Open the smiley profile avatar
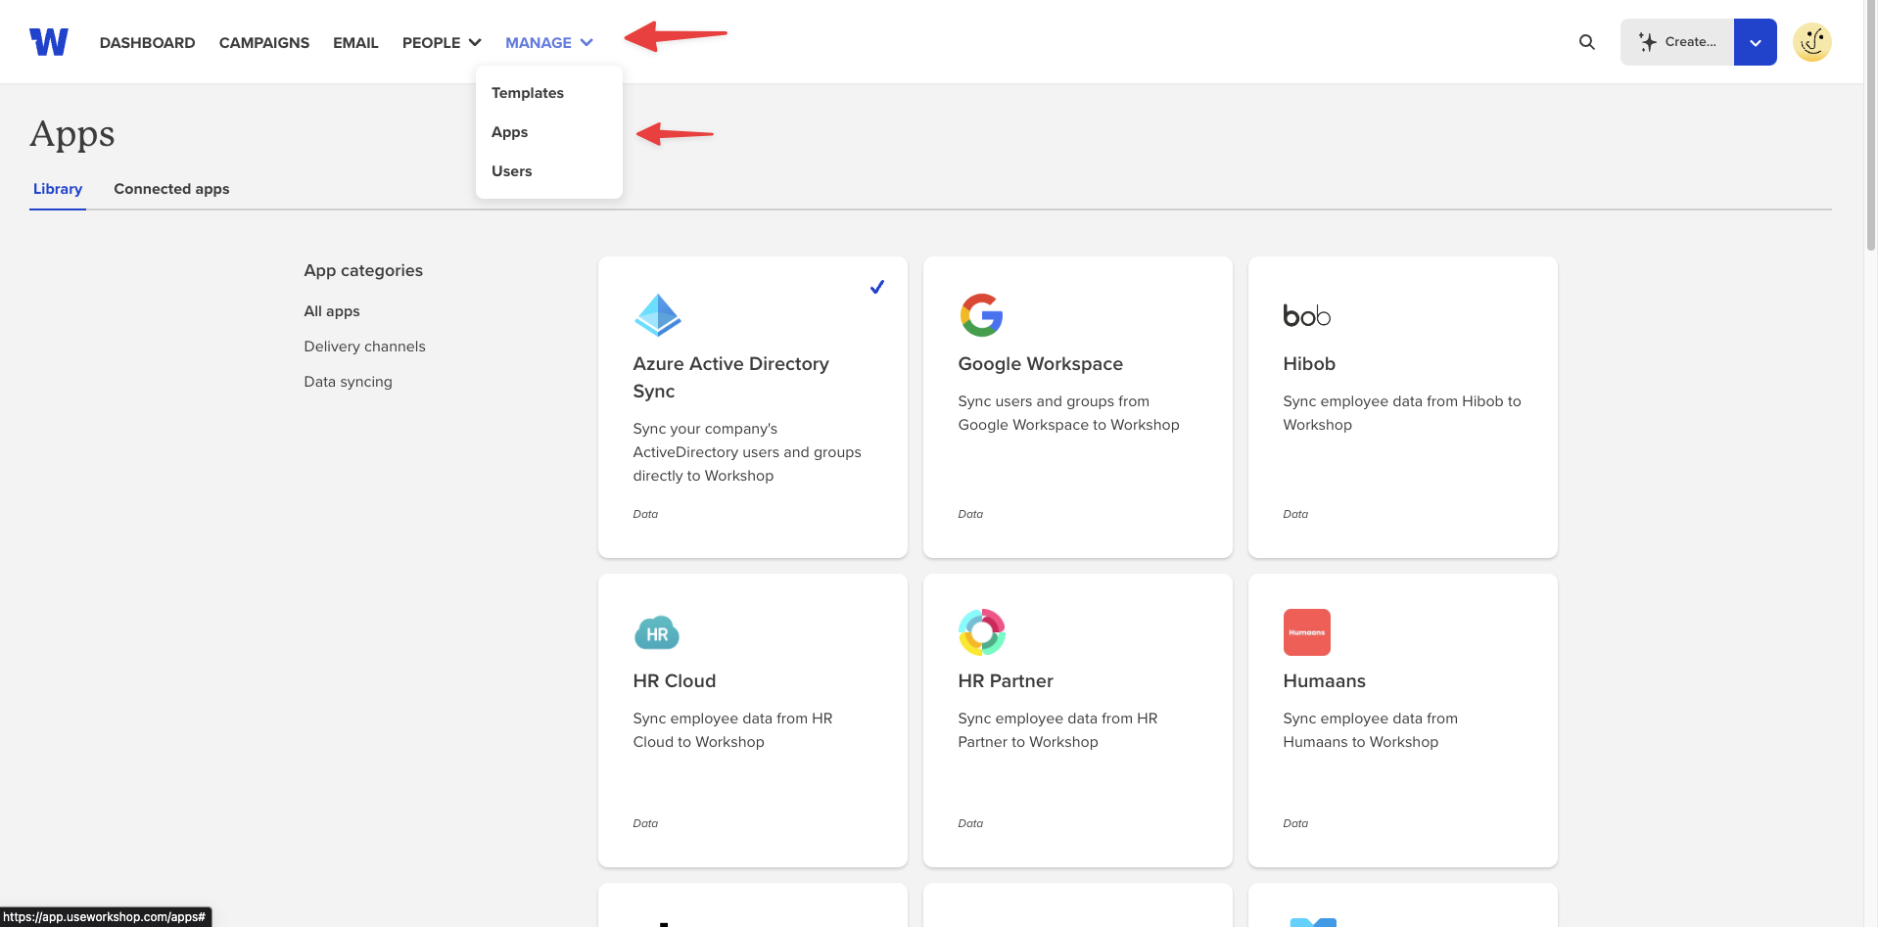1878x927 pixels. coord(1812,42)
